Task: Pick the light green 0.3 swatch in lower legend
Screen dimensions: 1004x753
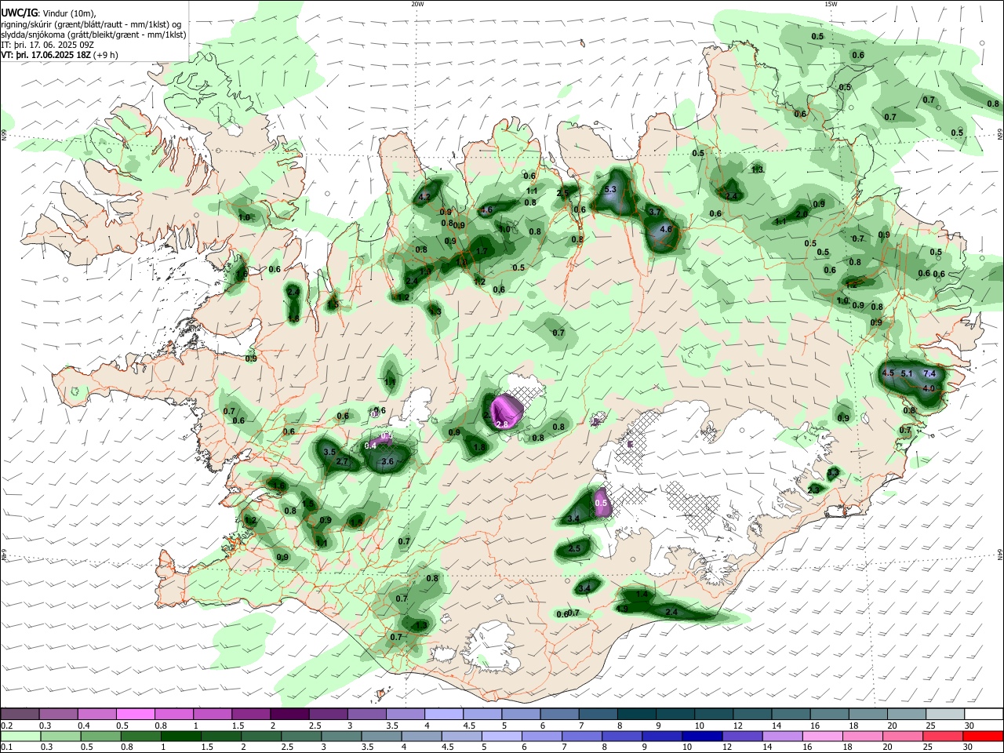Action: [60, 737]
